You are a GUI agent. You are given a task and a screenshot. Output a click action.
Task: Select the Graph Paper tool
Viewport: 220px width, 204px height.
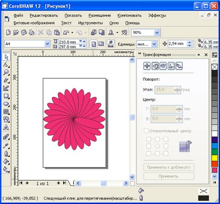tap(6, 112)
